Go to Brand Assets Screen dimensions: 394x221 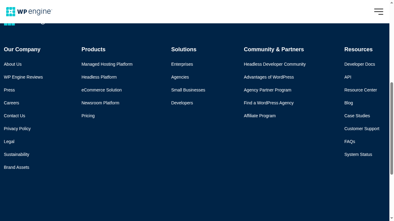click(x=17, y=167)
